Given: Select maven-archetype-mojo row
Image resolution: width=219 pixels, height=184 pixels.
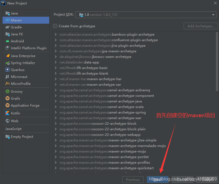Looking at the screenshot, I should point(134,151).
